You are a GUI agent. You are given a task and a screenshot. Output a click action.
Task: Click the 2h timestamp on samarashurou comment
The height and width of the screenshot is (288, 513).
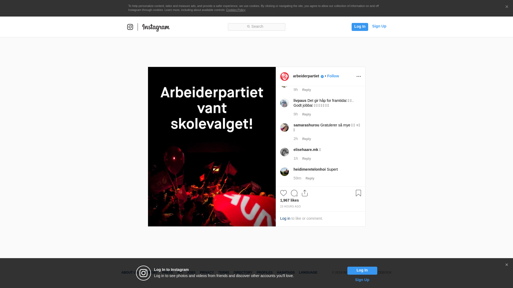pos(296,139)
